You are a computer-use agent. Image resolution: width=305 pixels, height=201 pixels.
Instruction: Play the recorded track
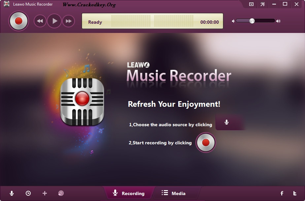(54, 21)
